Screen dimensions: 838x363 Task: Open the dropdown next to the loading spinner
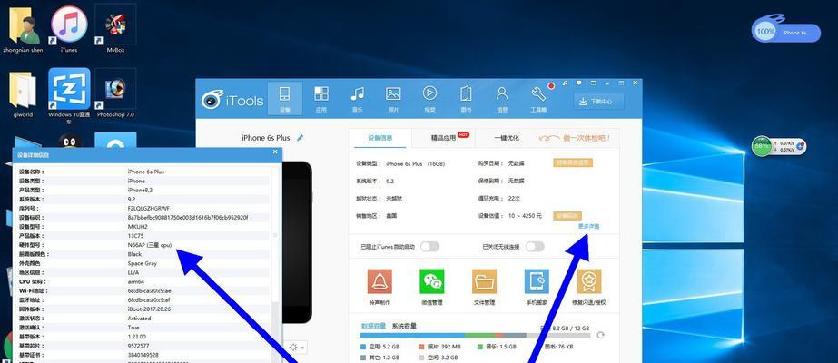pyautogui.click(x=302, y=348)
